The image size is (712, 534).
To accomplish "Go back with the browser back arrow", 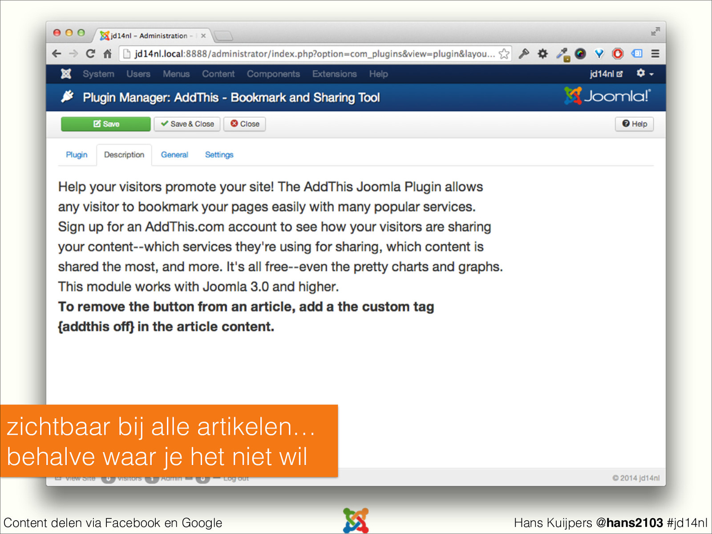I will tap(57, 54).
